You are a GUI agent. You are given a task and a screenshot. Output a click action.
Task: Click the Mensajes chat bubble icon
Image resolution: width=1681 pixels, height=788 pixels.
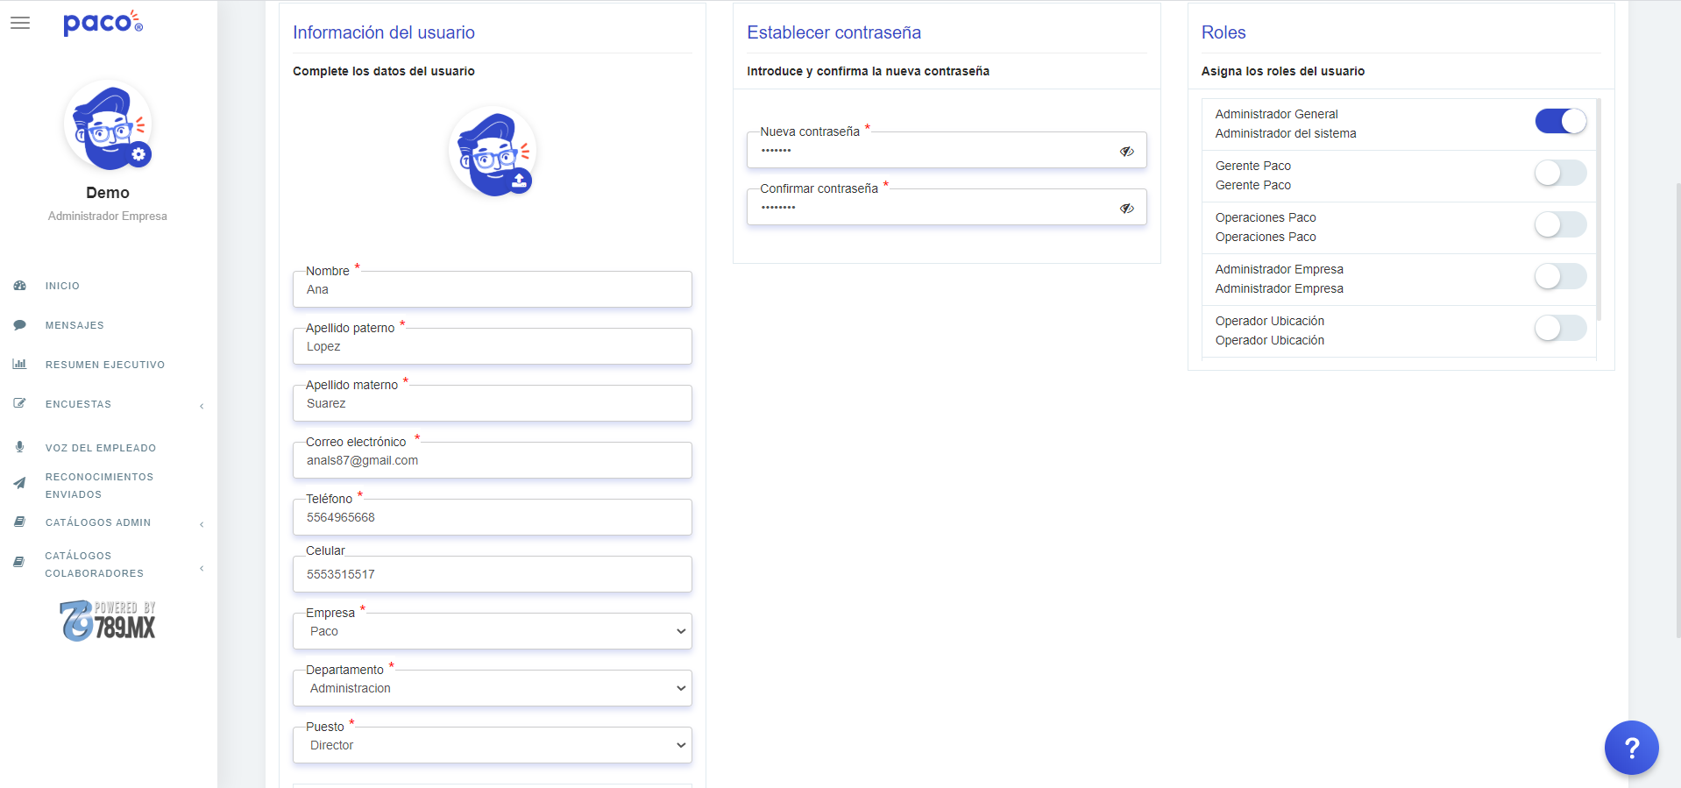(x=19, y=325)
